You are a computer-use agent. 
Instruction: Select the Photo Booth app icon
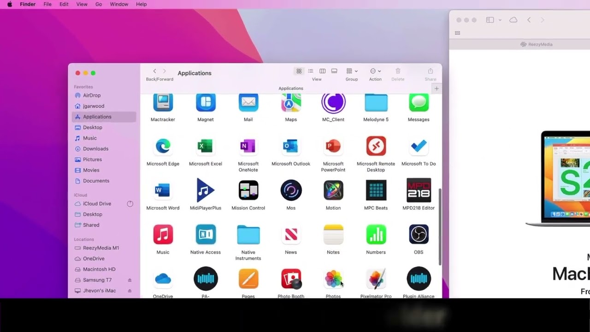tap(291, 279)
